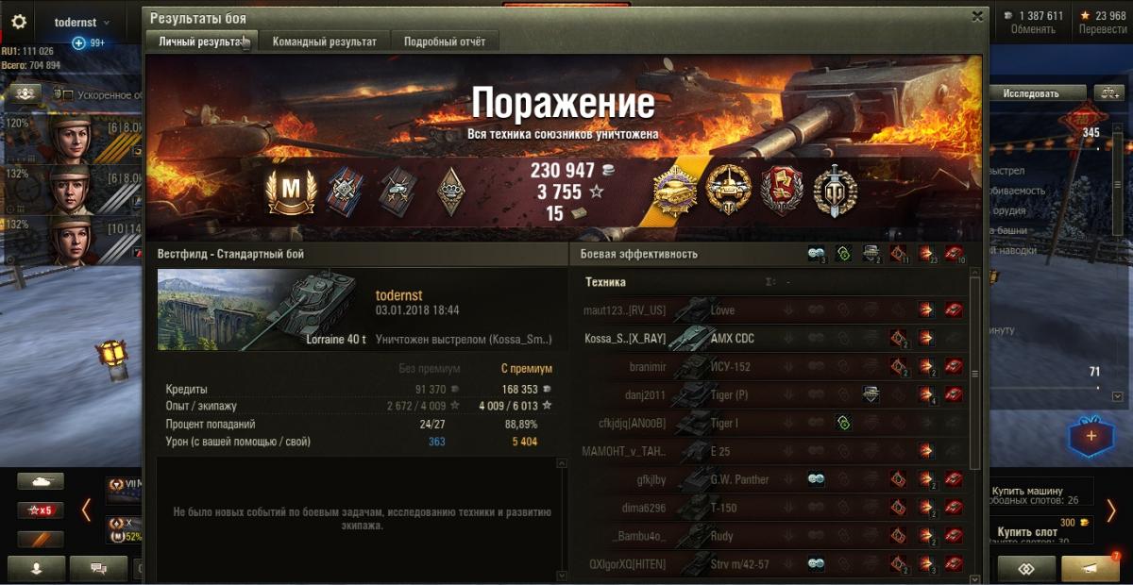Toggle the tank type carousel filter
This screenshot has height=585, width=1133.
41,481
